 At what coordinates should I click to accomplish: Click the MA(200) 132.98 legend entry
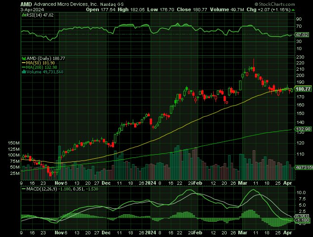tap(42, 68)
